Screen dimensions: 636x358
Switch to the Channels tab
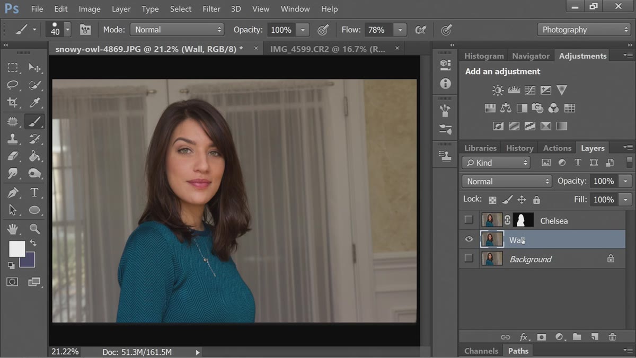coord(481,351)
